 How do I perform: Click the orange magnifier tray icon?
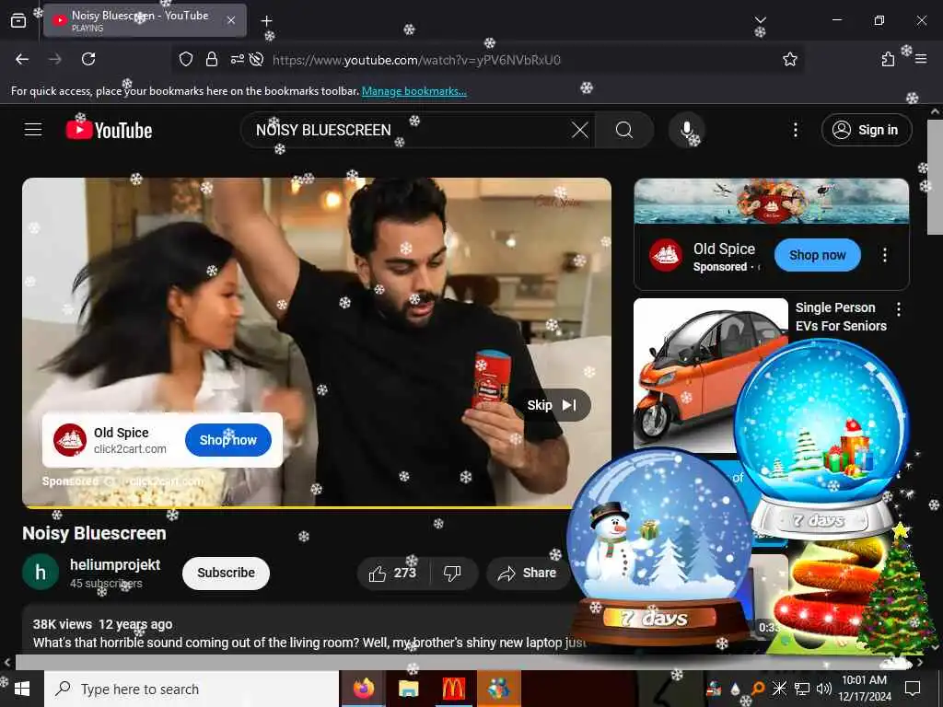click(757, 689)
